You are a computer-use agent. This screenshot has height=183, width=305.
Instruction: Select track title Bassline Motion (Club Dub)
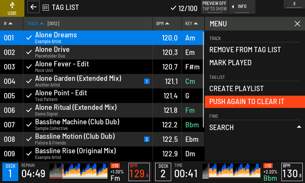(x=75, y=136)
